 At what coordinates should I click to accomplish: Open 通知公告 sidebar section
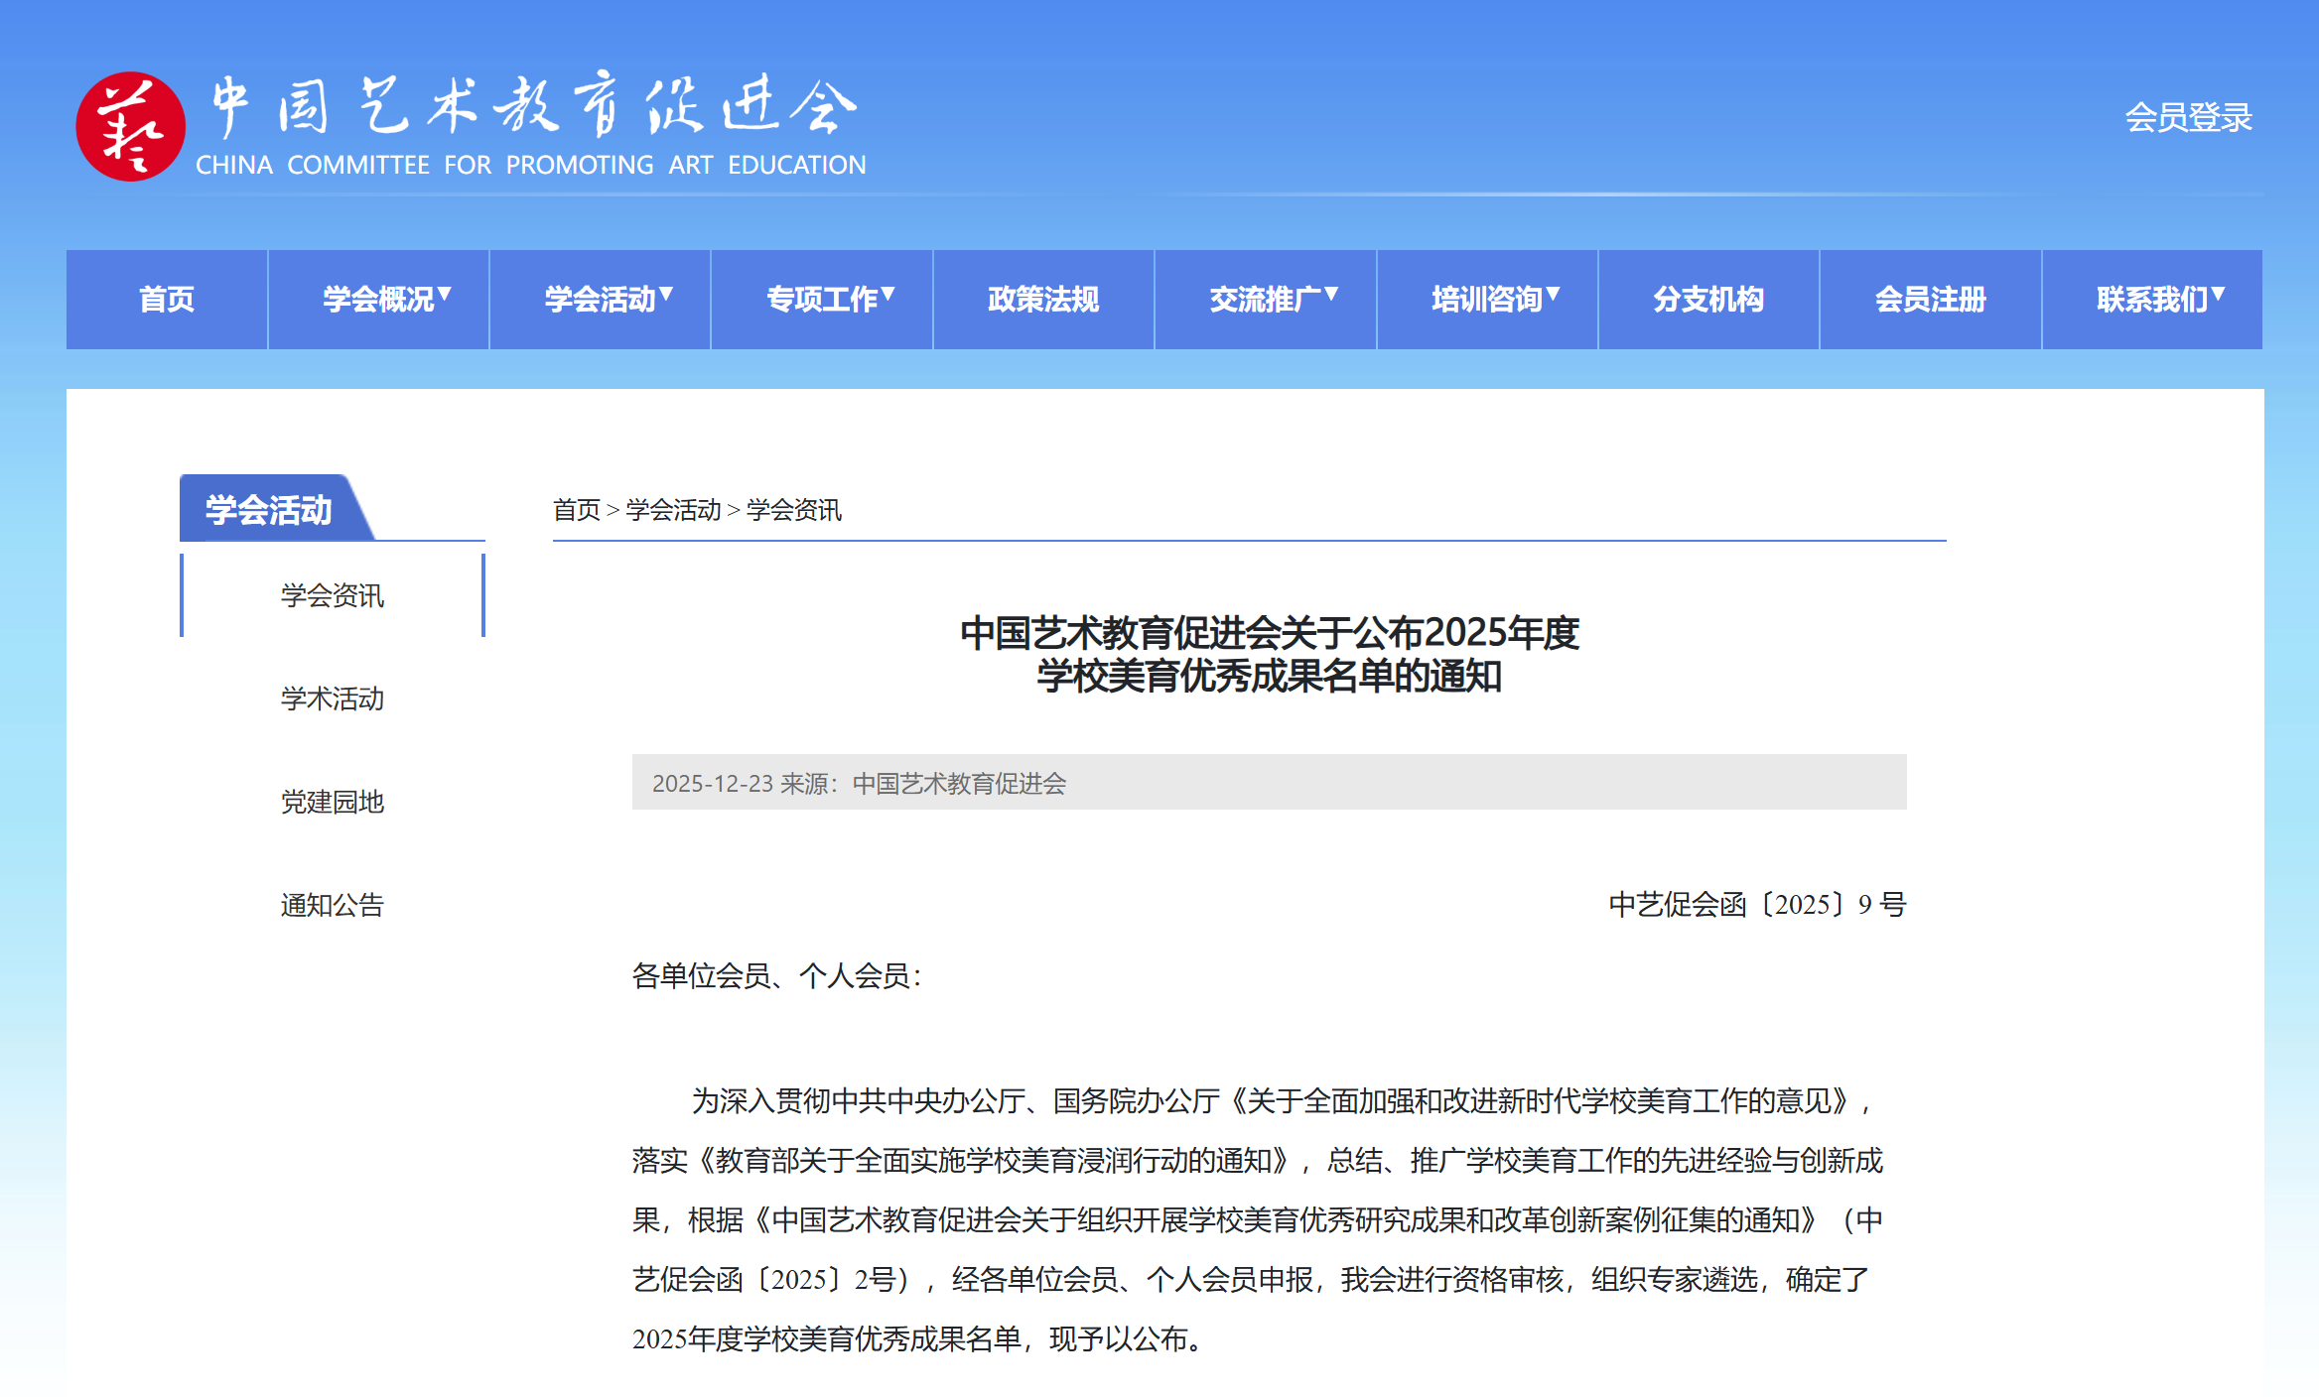tap(331, 906)
